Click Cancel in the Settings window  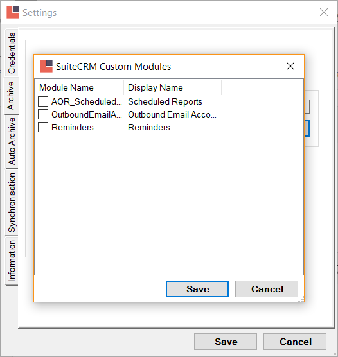coord(295,342)
